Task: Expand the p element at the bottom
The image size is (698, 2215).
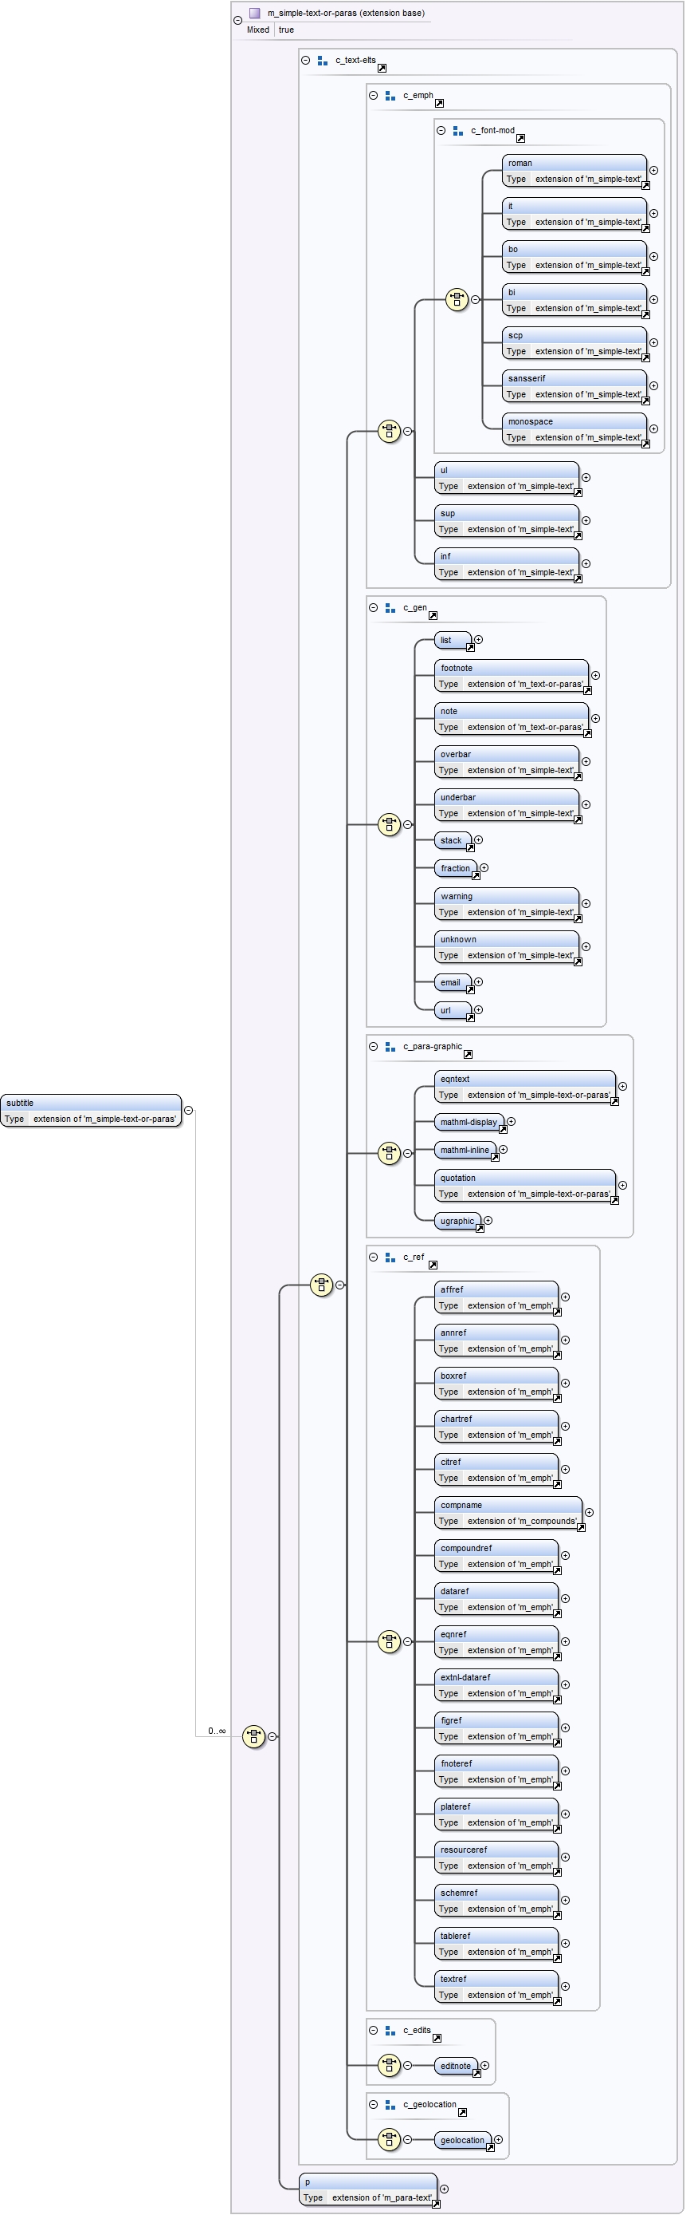Action: pos(444,2189)
